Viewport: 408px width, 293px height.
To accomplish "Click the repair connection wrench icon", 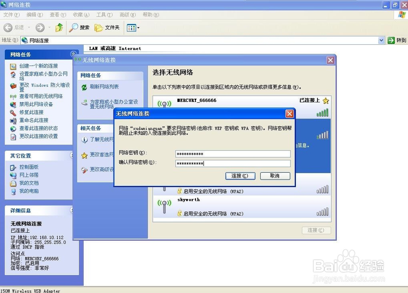I will [x=13, y=112].
